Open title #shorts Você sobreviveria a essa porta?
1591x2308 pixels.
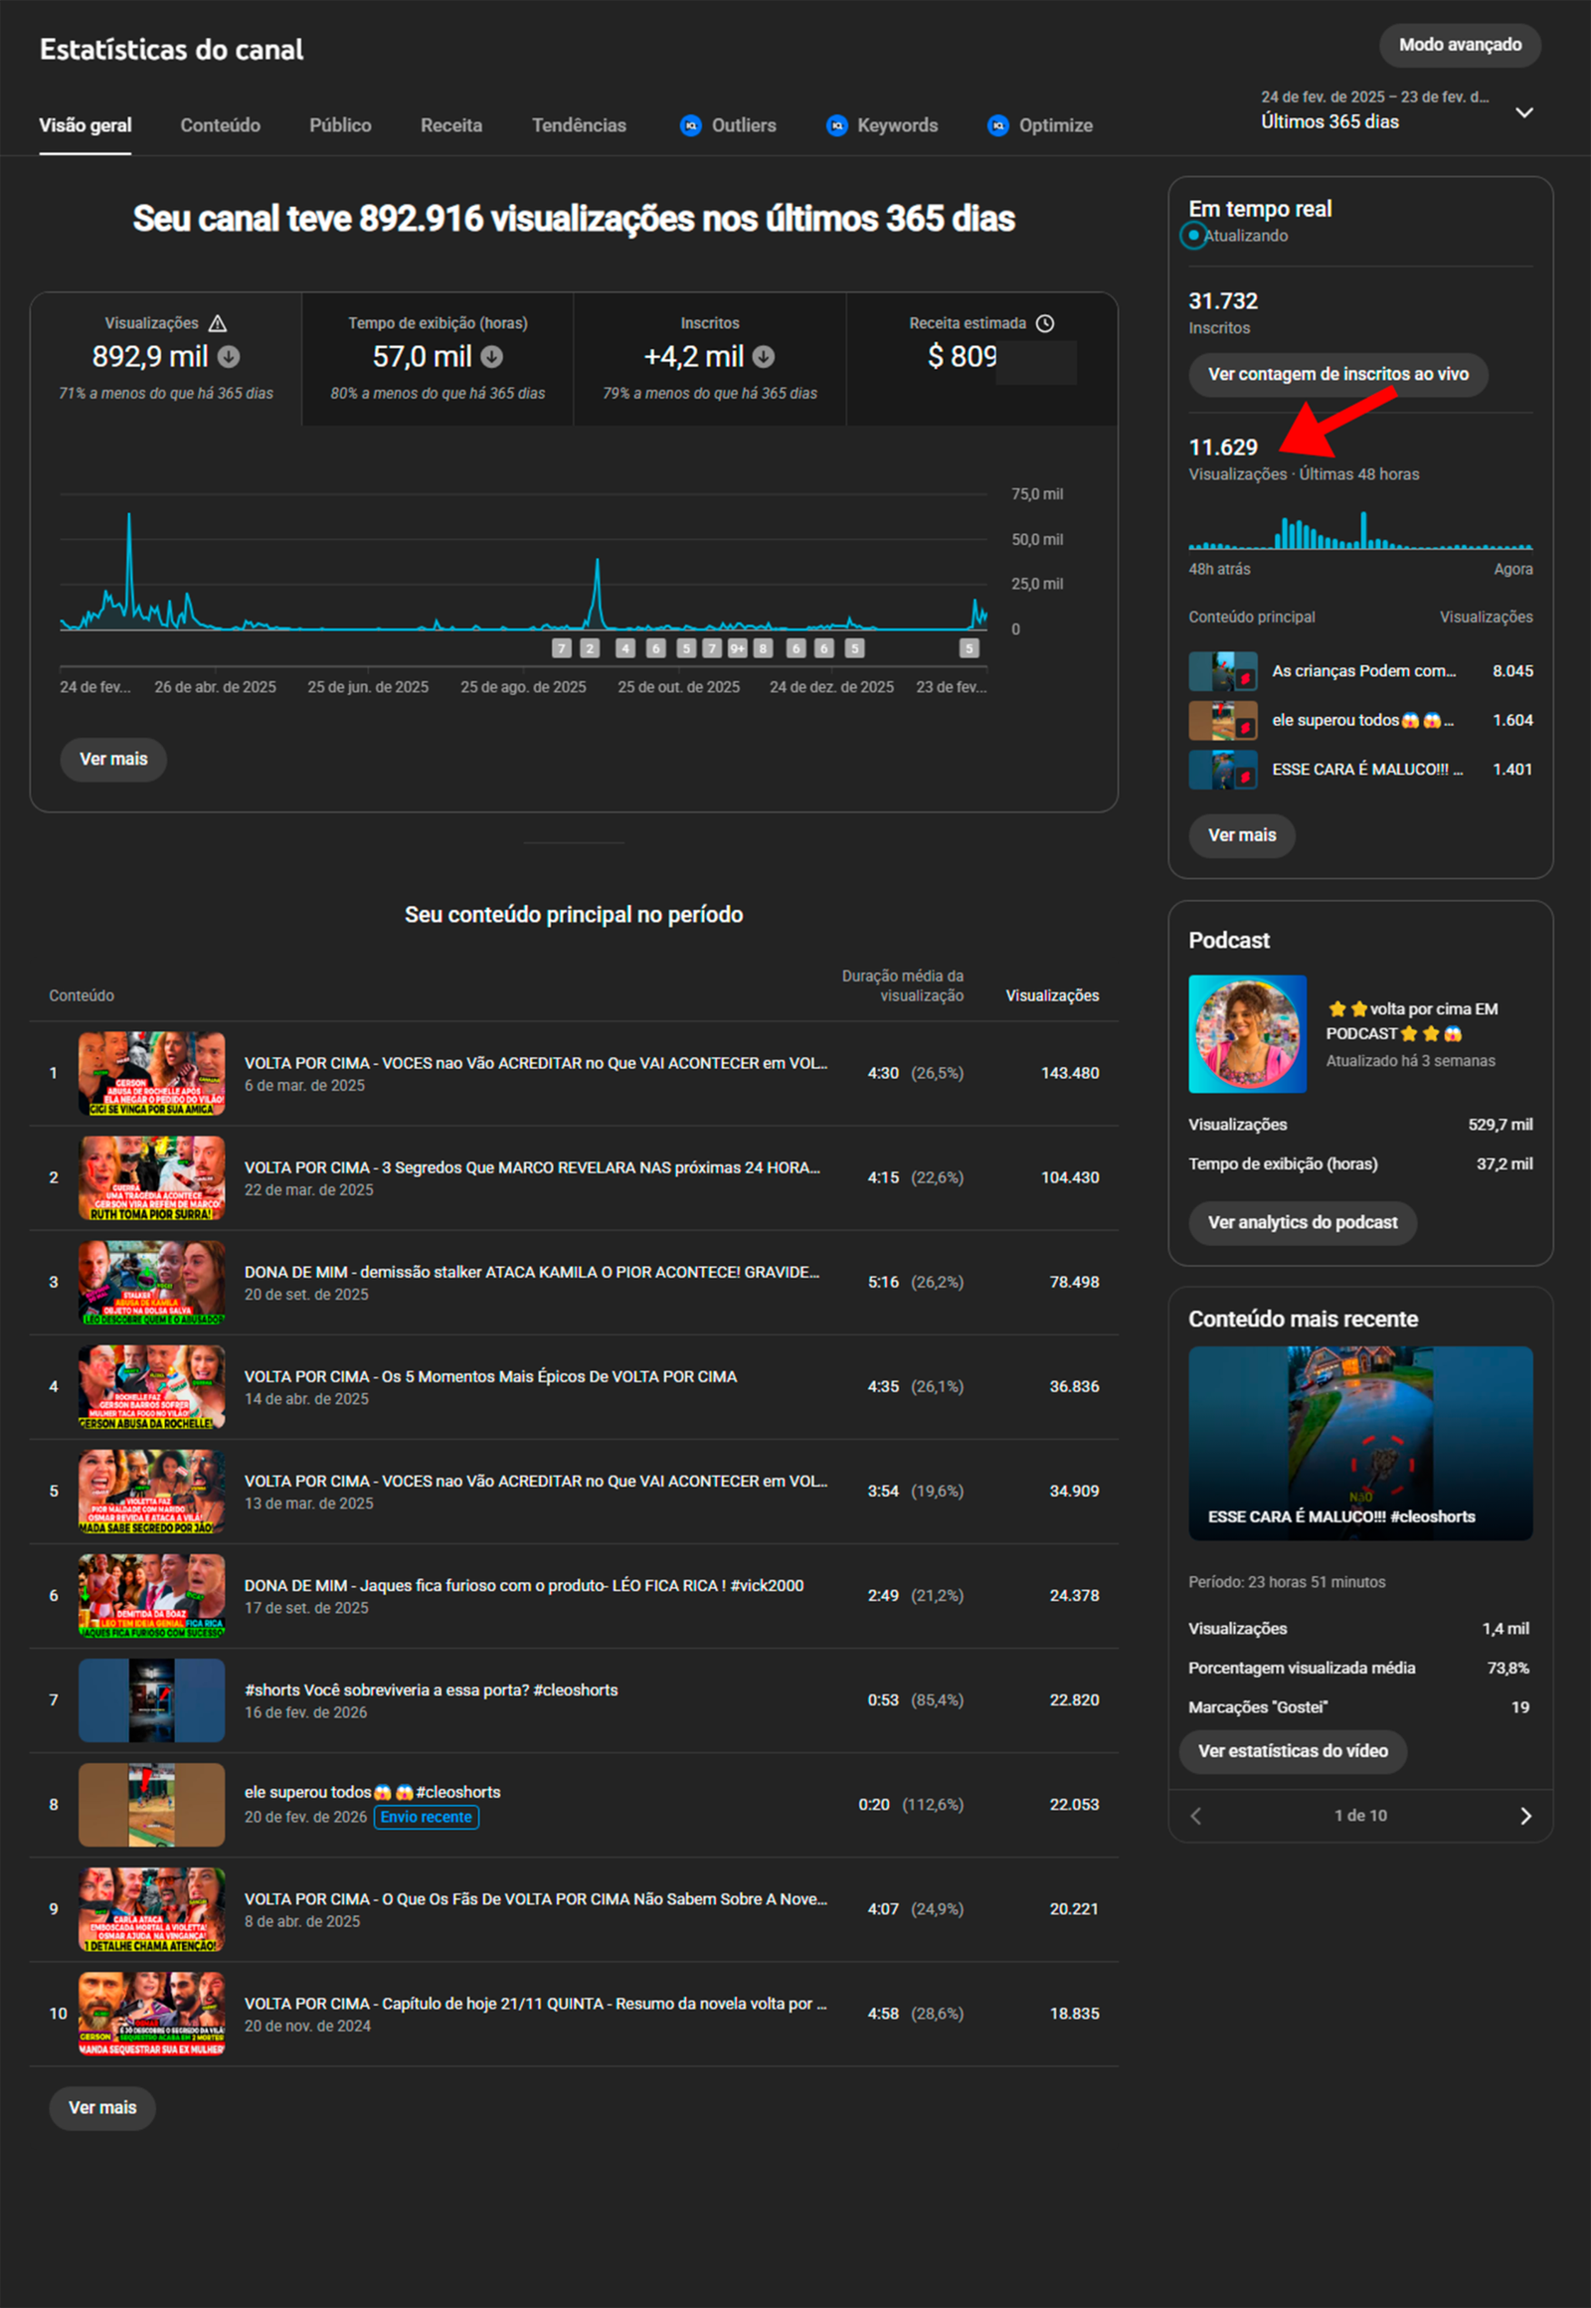(x=431, y=1689)
